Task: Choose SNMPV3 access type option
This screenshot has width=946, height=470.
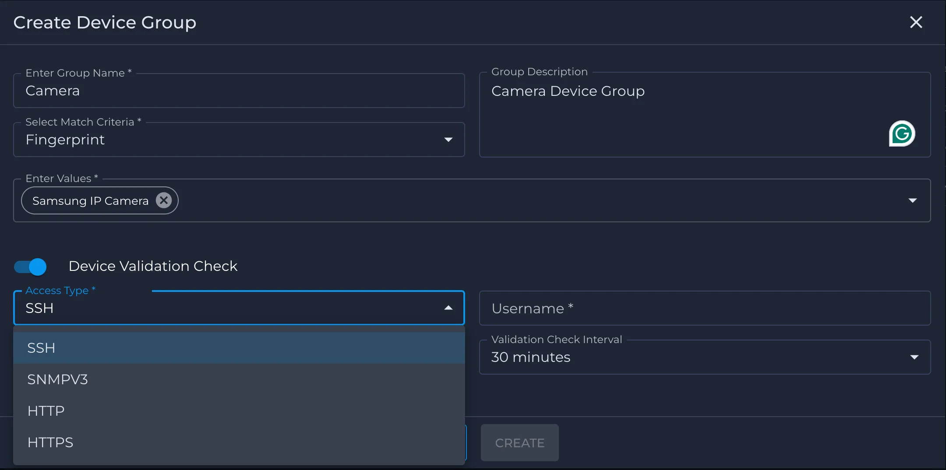Action: click(x=239, y=379)
